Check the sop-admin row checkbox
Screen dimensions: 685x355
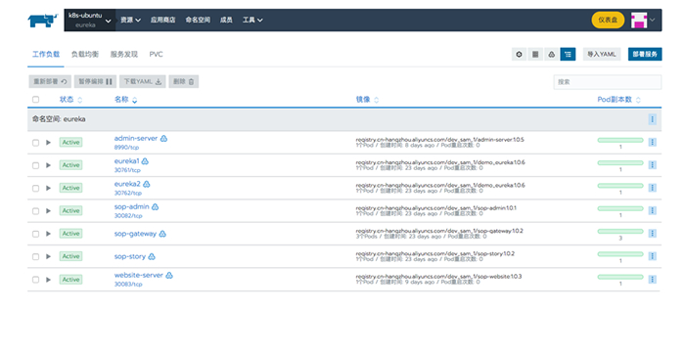(x=36, y=211)
